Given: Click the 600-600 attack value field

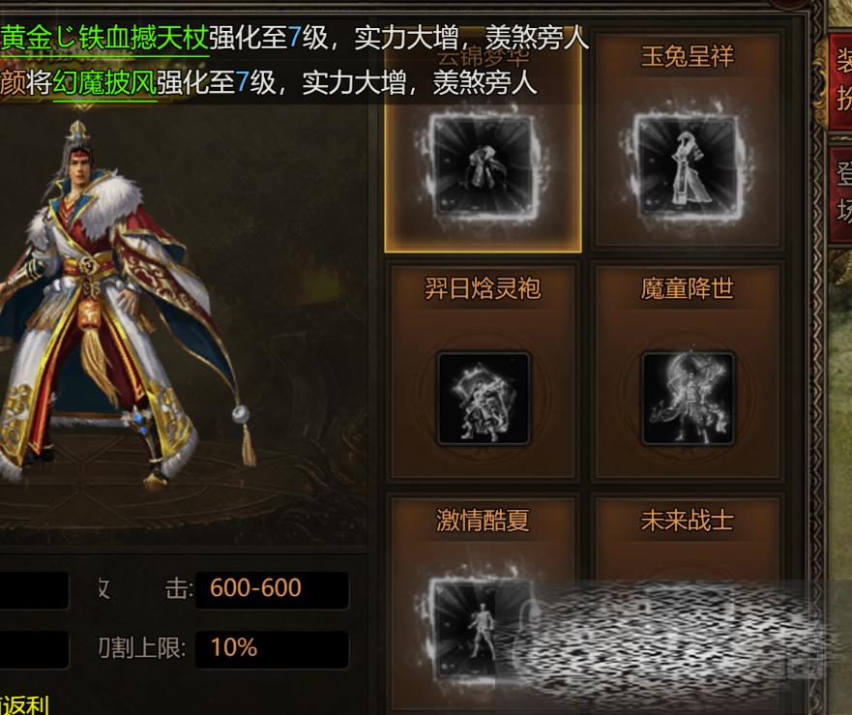Looking at the screenshot, I should [272, 589].
